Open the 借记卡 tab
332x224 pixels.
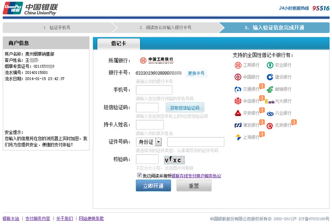point(119,44)
